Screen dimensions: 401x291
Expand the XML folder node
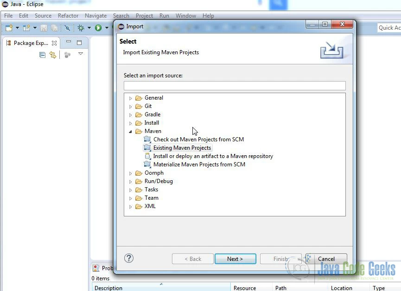click(130, 207)
